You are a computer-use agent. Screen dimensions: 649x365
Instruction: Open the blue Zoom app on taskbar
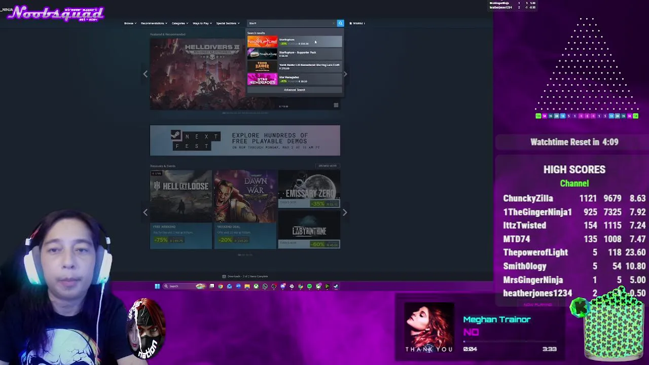[238, 286]
